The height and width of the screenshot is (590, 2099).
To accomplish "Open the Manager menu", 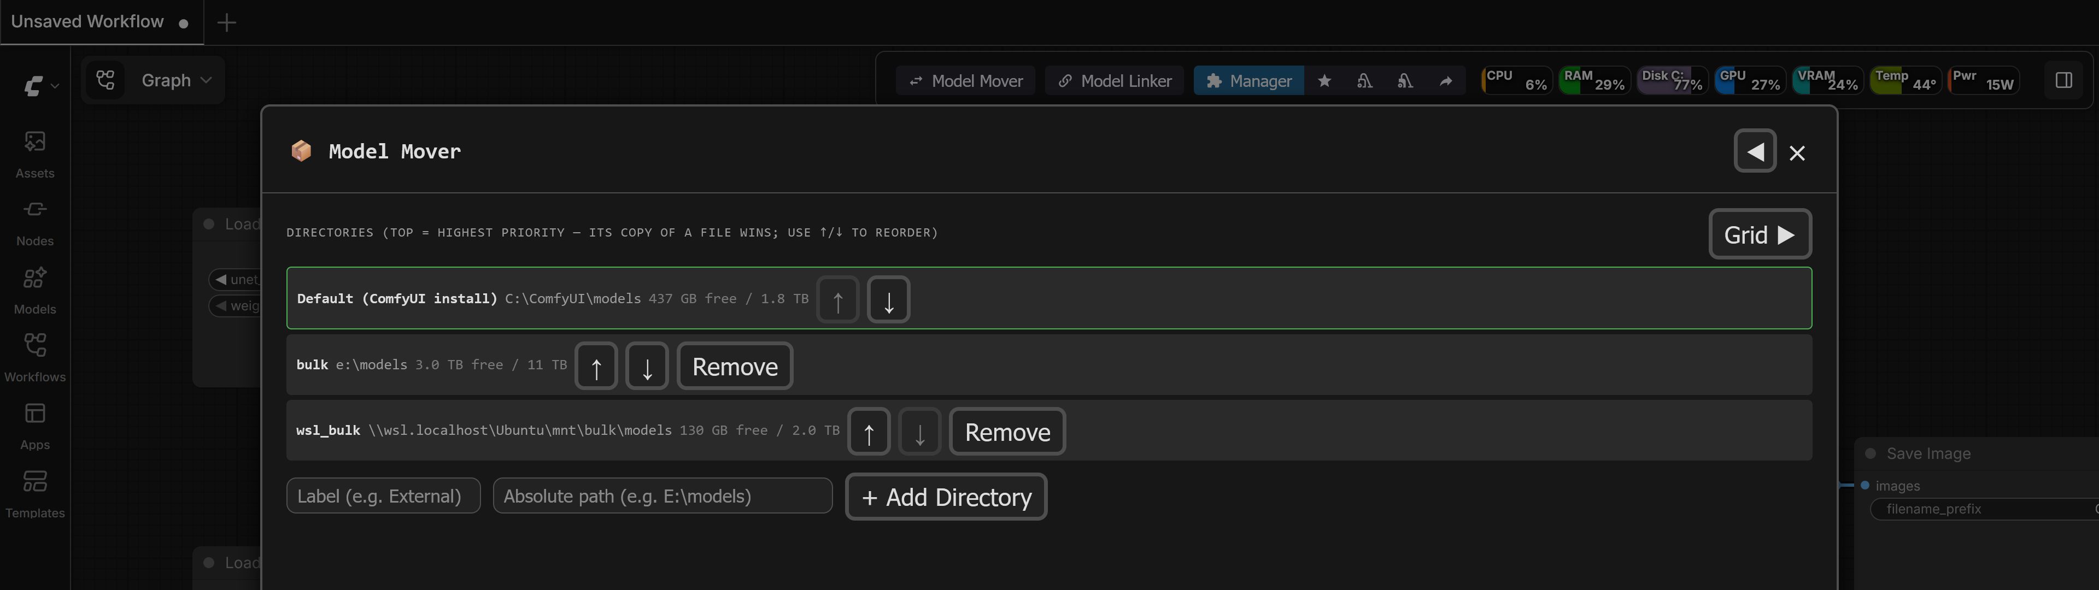I will [1248, 81].
